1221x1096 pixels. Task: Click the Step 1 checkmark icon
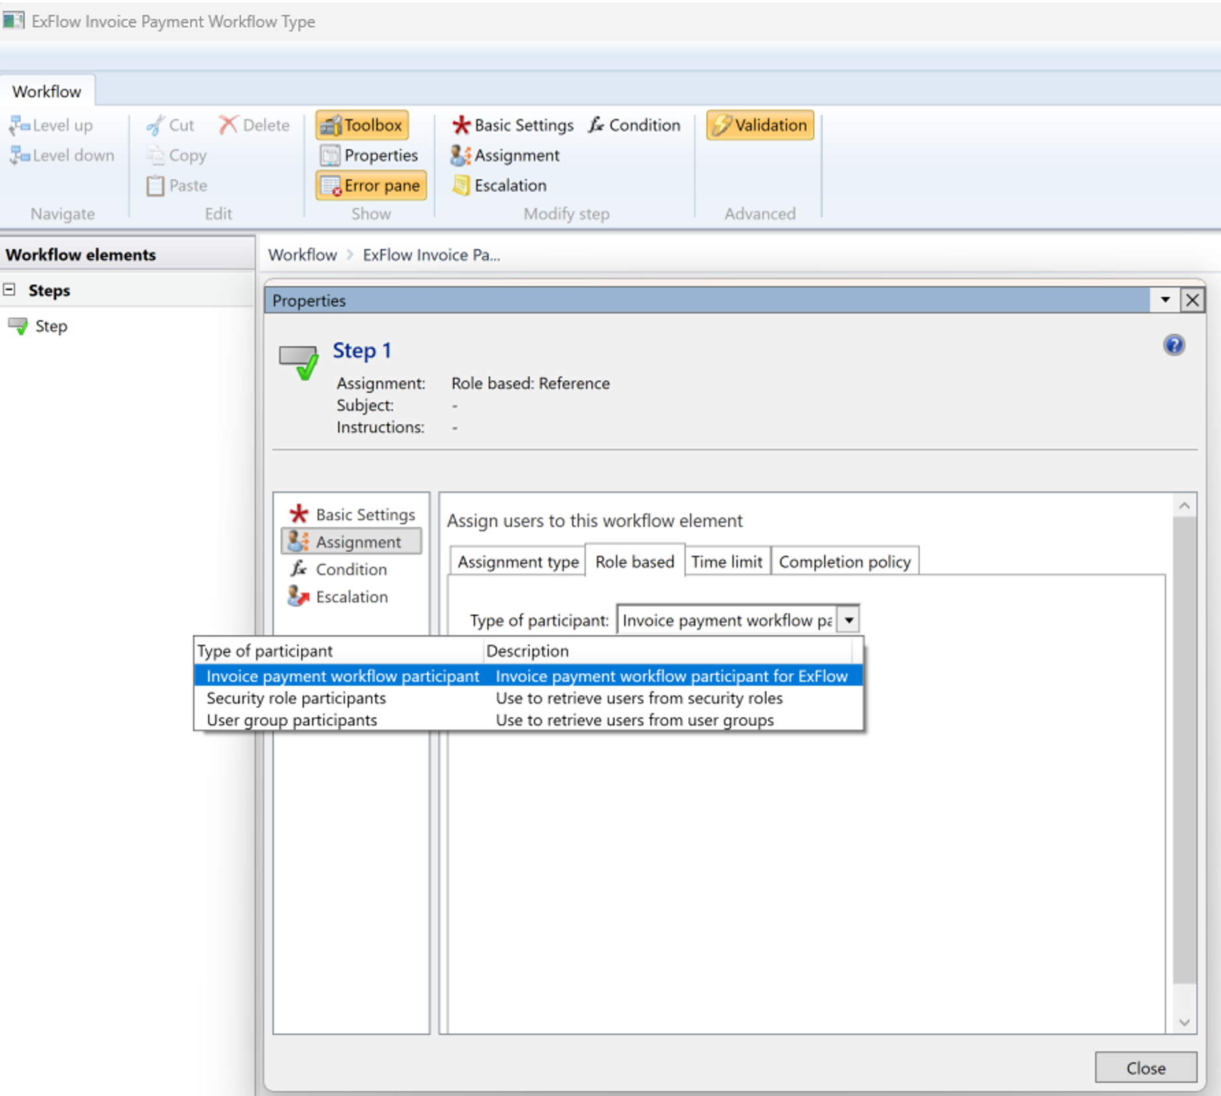299,362
